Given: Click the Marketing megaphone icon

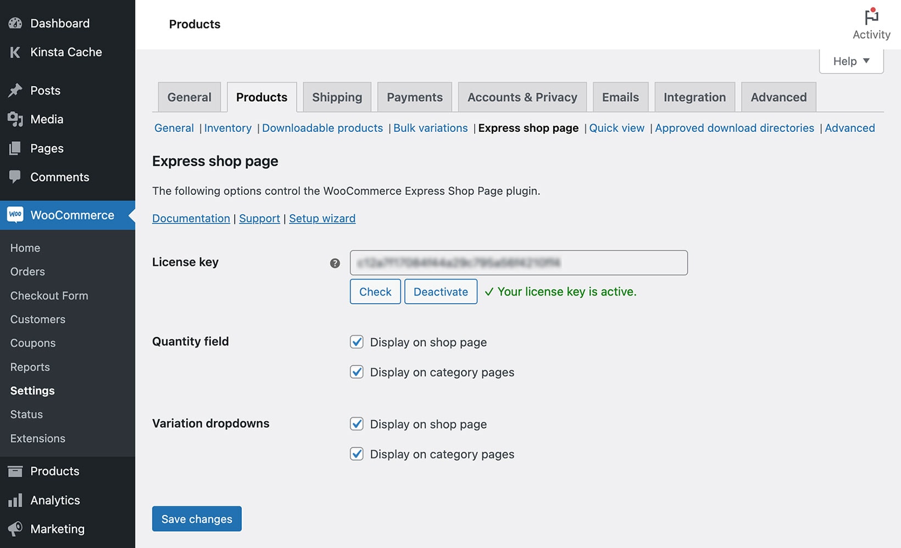Looking at the screenshot, I should (x=15, y=529).
